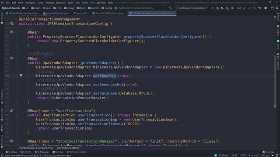Toggle the read-only lock icon in status bar

click(273, 155)
